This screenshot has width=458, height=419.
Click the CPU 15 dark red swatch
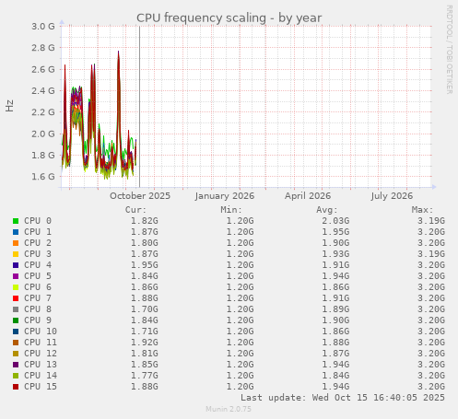[16, 387]
